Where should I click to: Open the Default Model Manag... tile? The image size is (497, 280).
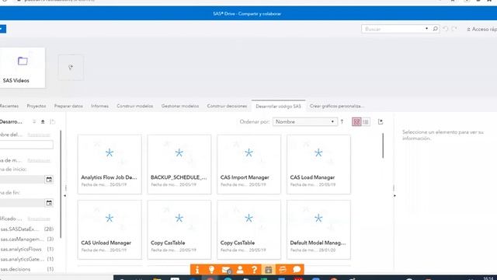pyautogui.click(x=318, y=229)
